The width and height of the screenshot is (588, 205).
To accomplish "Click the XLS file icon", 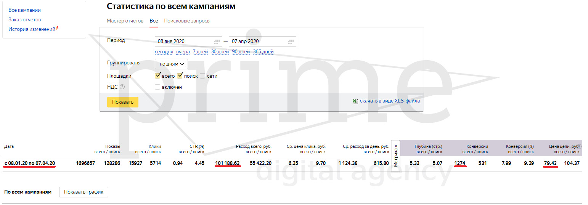I will (355, 101).
